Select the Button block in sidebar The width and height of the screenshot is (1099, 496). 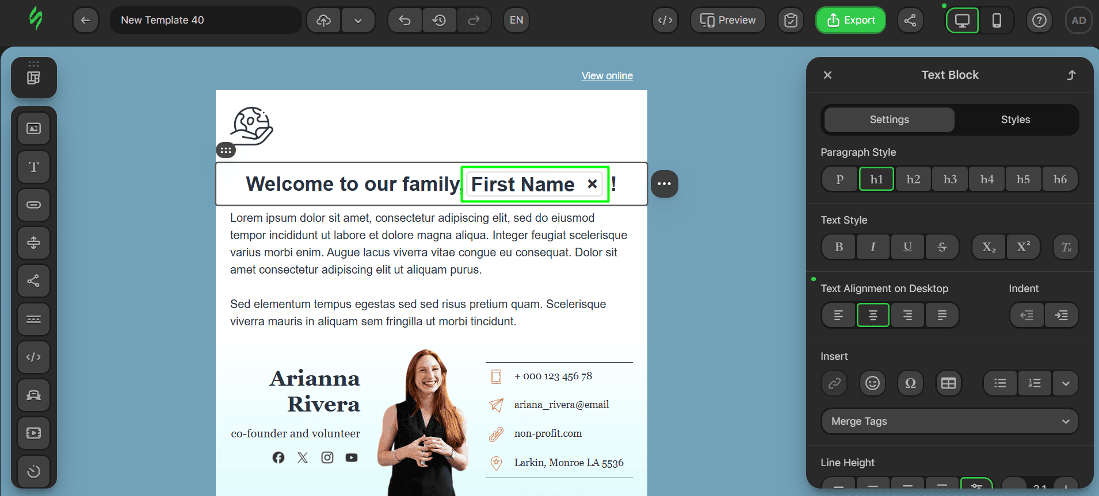pos(34,205)
